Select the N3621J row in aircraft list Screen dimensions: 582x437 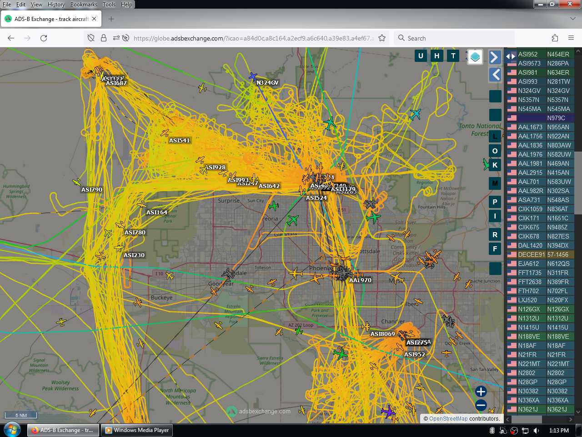[540, 409]
